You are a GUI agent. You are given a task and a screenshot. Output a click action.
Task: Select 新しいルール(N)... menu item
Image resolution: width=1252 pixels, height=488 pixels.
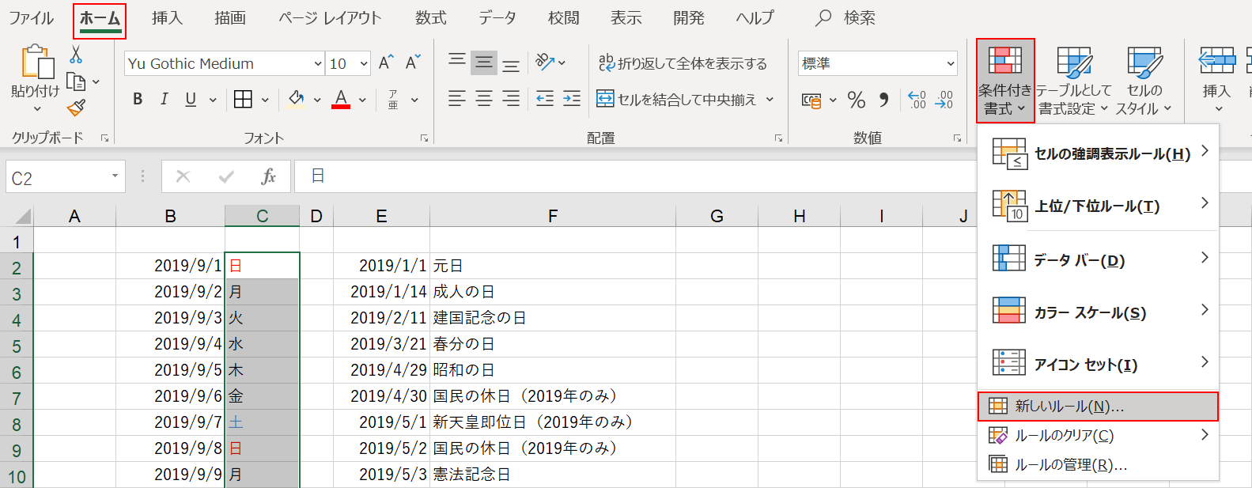pos(1099,407)
